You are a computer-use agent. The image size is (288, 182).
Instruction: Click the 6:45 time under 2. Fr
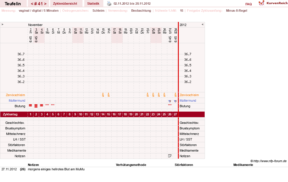tap(31, 39)
